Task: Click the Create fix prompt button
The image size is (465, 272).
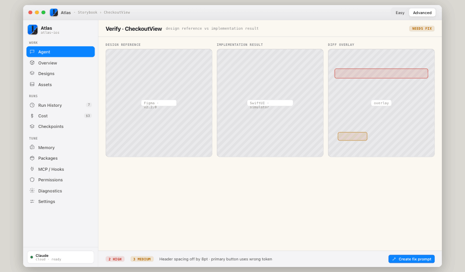Action: tap(411, 259)
